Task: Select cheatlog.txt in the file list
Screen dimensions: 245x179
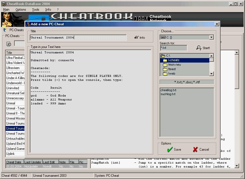Action: pyautogui.click(x=168, y=90)
